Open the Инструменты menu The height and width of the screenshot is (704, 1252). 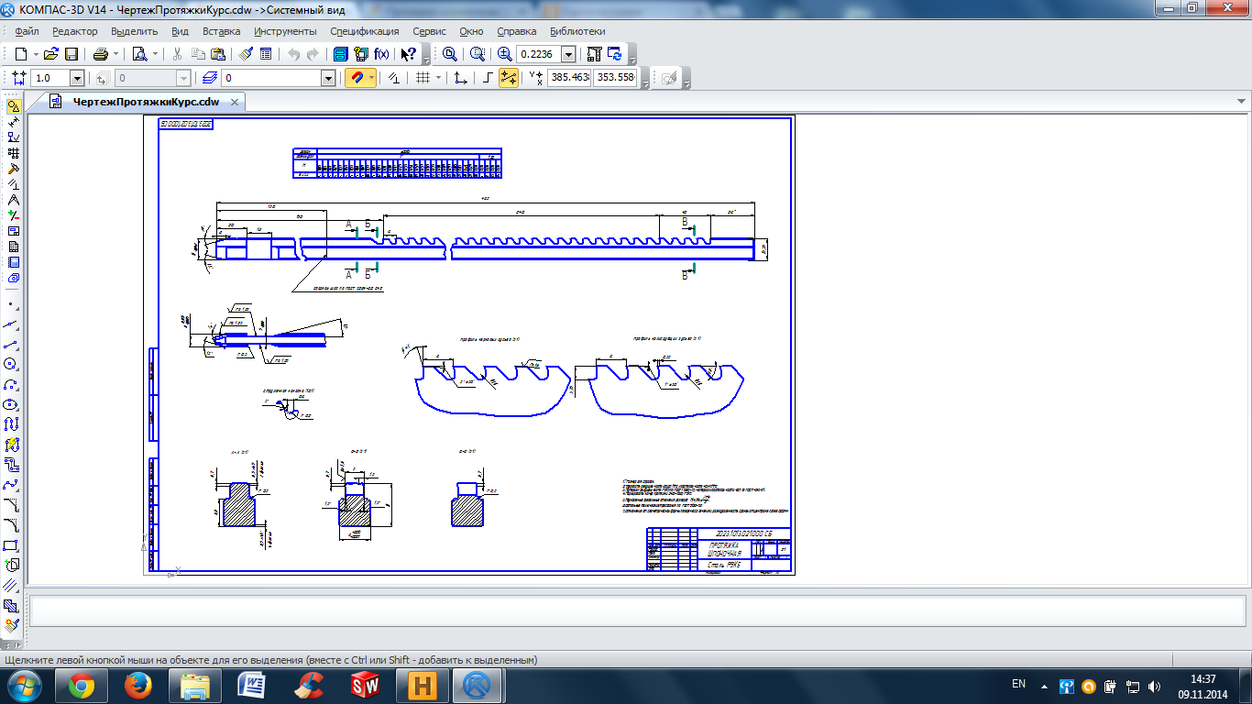pos(285,31)
